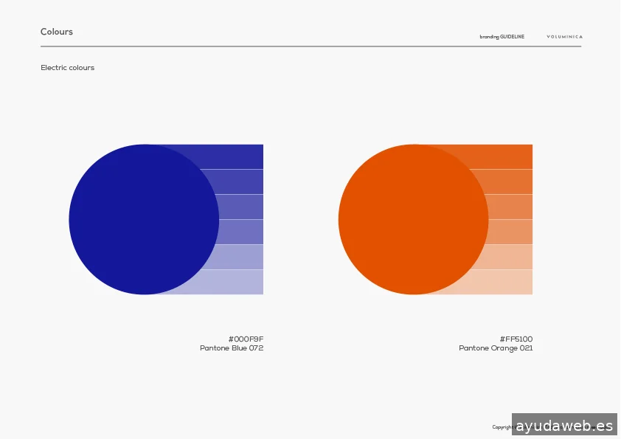Screen dimensions: 621x439
Task: Click the large blue circle swatch
Action: pyautogui.click(x=144, y=219)
